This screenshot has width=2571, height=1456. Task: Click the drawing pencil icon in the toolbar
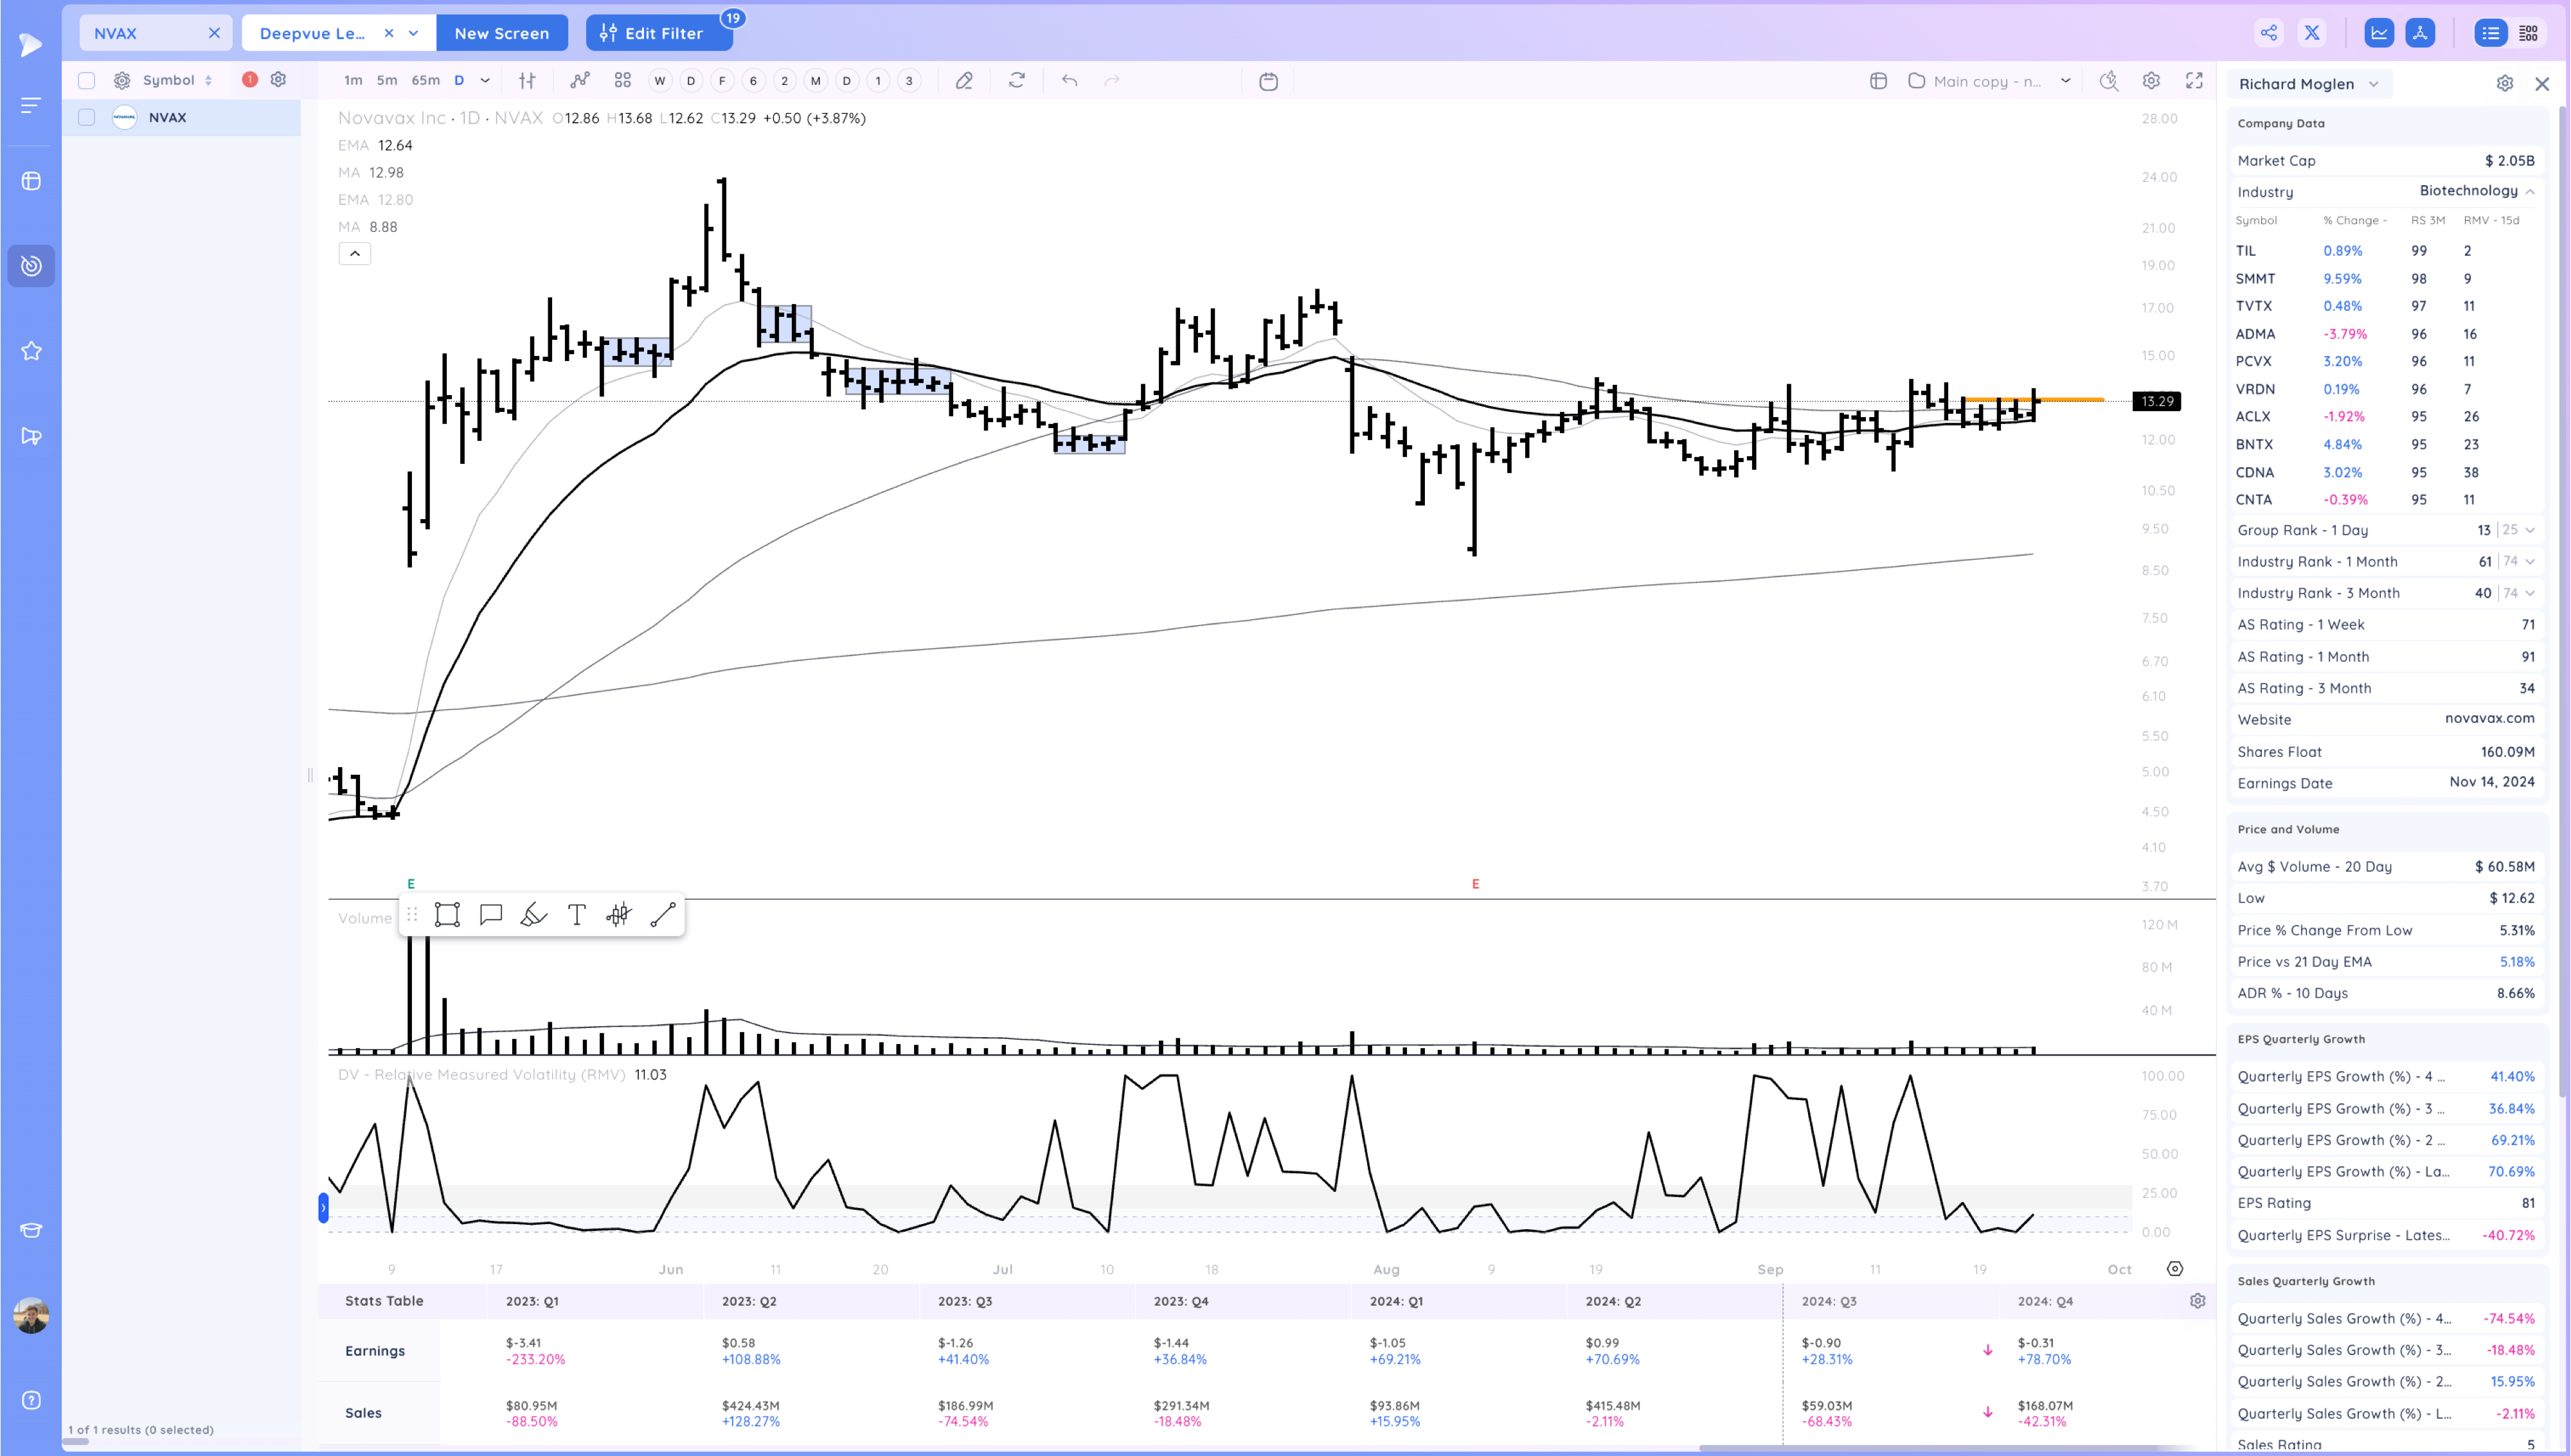coord(964,81)
